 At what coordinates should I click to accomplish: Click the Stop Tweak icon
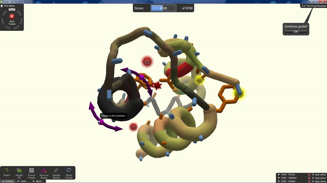click(12, 16)
